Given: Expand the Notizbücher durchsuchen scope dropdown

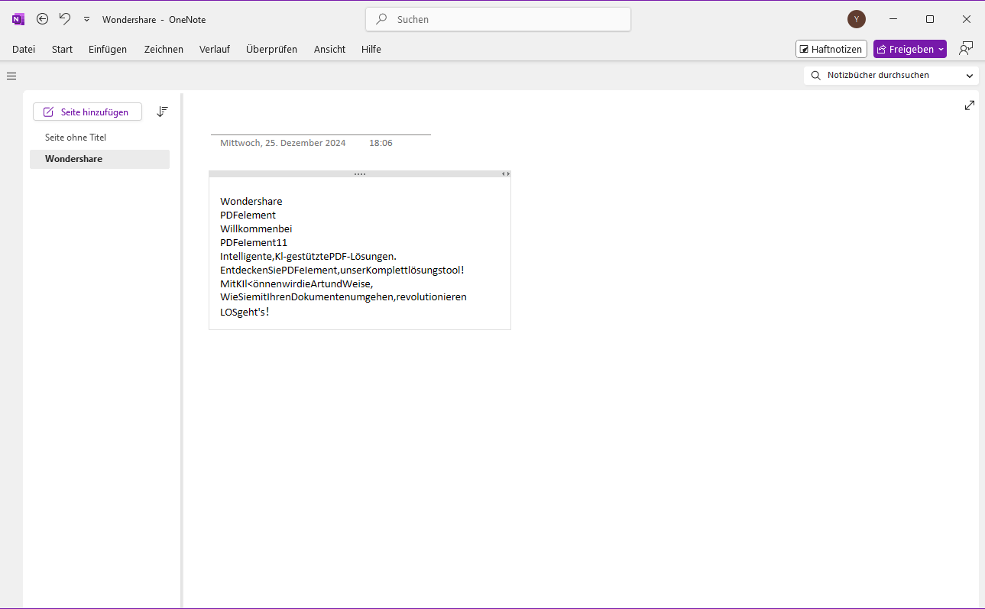Looking at the screenshot, I should tap(970, 76).
